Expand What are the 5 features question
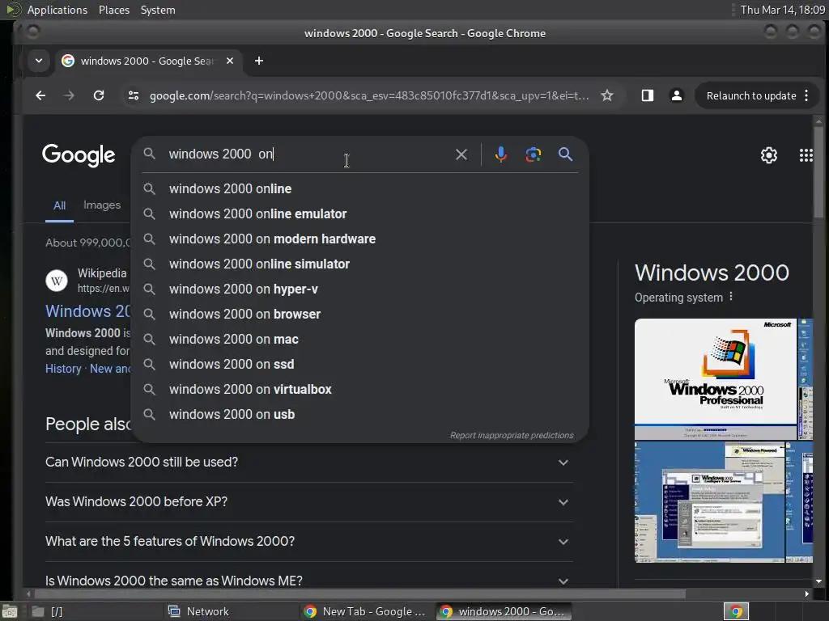829x621 pixels. (x=308, y=541)
